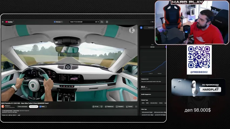Run search with the magnifier button
This screenshot has height=129, width=230.
tap(102, 22)
